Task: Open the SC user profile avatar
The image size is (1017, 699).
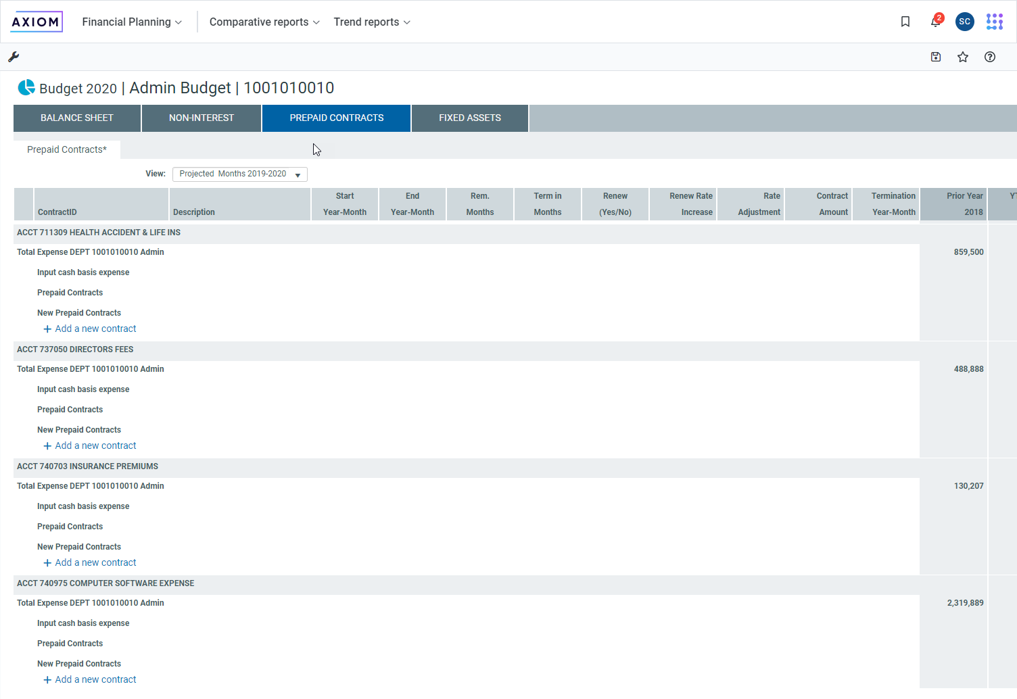Action: 965,22
